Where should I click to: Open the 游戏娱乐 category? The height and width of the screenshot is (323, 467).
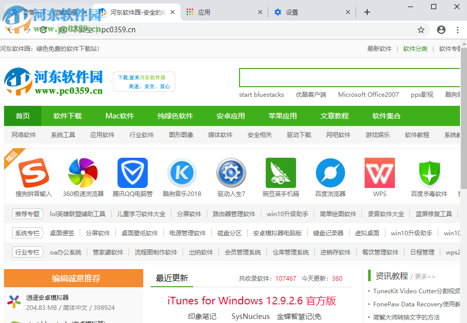click(377, 135)
